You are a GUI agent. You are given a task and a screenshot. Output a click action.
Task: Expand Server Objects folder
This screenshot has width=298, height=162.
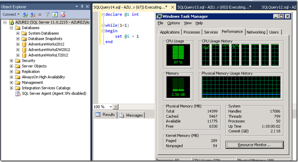[x=11, y=66]
